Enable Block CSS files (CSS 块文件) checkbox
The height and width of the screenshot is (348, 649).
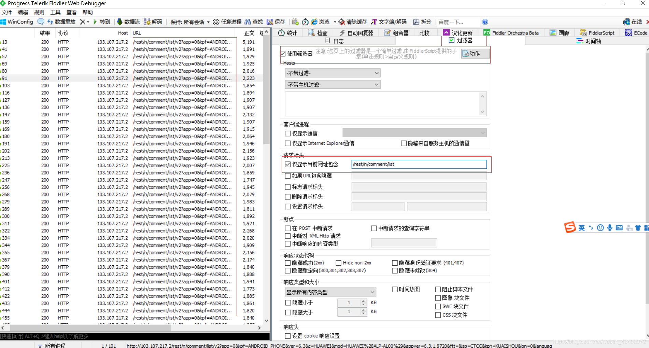[x=438, y=315]
